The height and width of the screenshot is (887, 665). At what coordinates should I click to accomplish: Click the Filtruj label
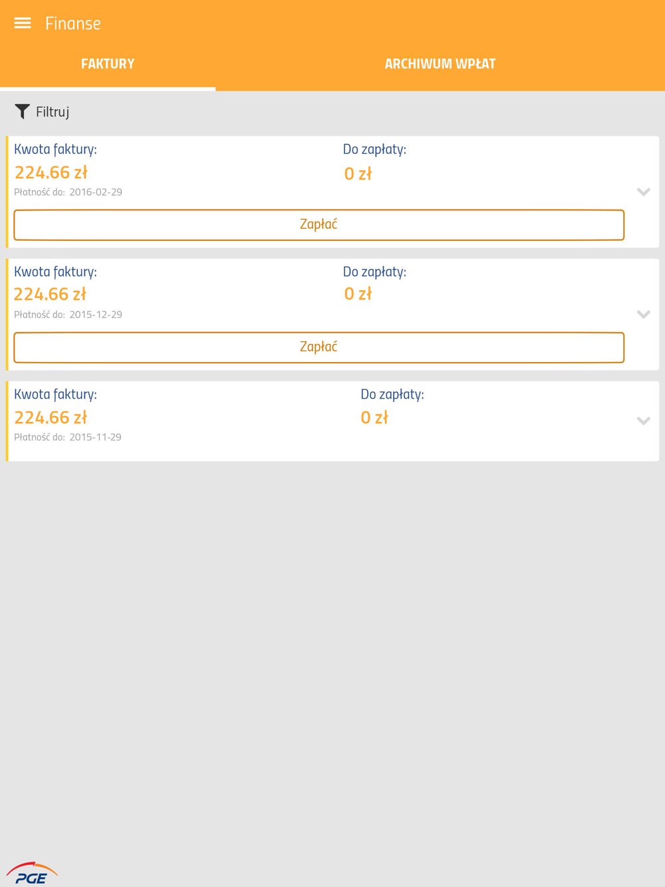[x=53, y=112]
